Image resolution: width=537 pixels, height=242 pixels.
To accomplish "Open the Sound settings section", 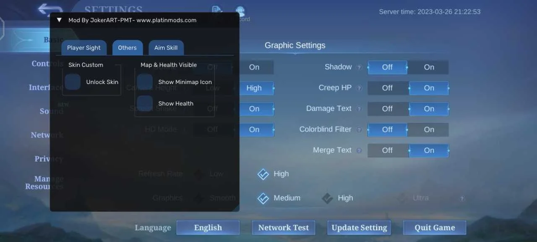I will click(52, 111).
